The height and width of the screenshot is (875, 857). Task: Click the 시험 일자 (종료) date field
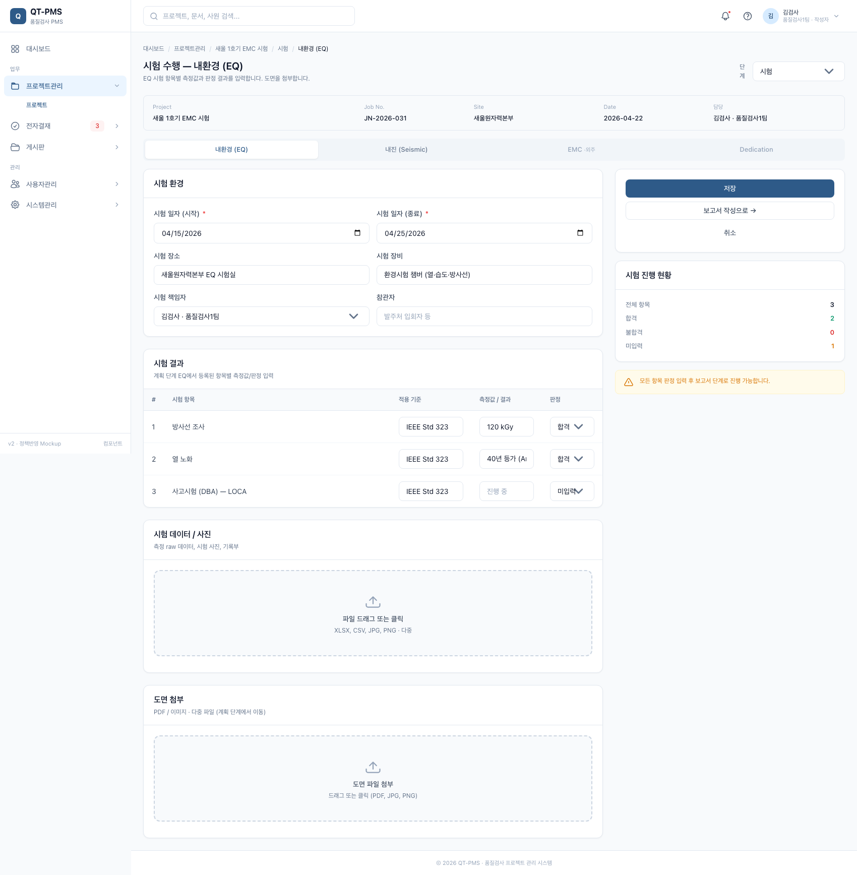coord(484,233)
